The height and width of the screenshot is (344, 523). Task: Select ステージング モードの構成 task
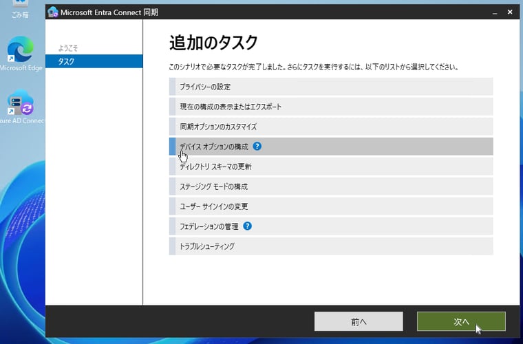point(331,186)
